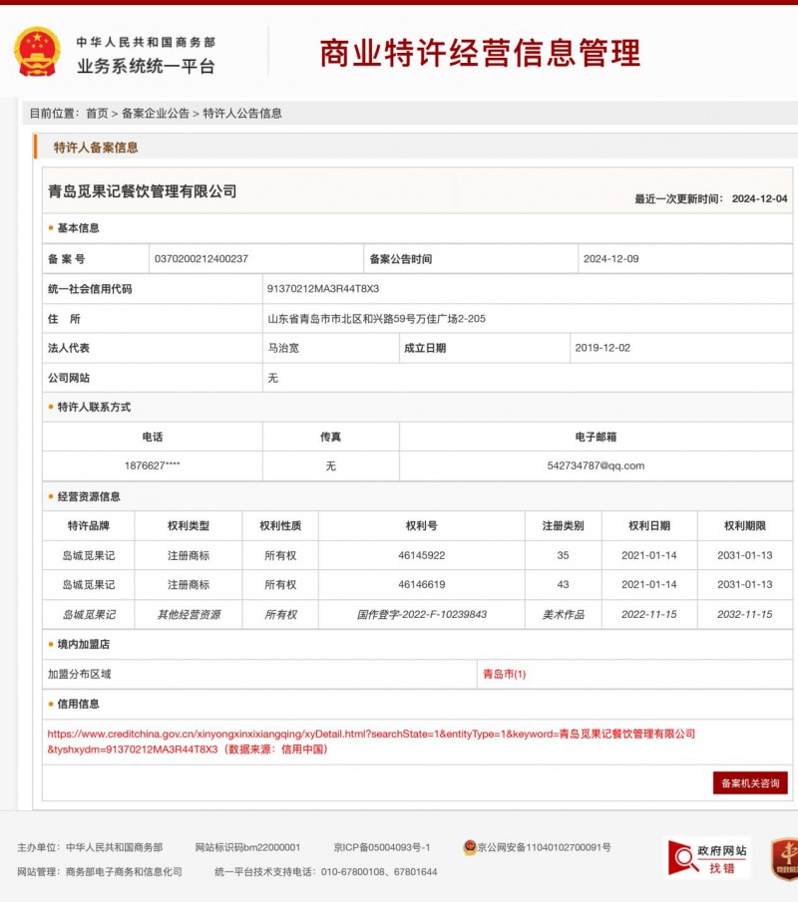Screen dimensions: 798x902
Task: Click the police shield icon in footer
Action: (470, 847)
